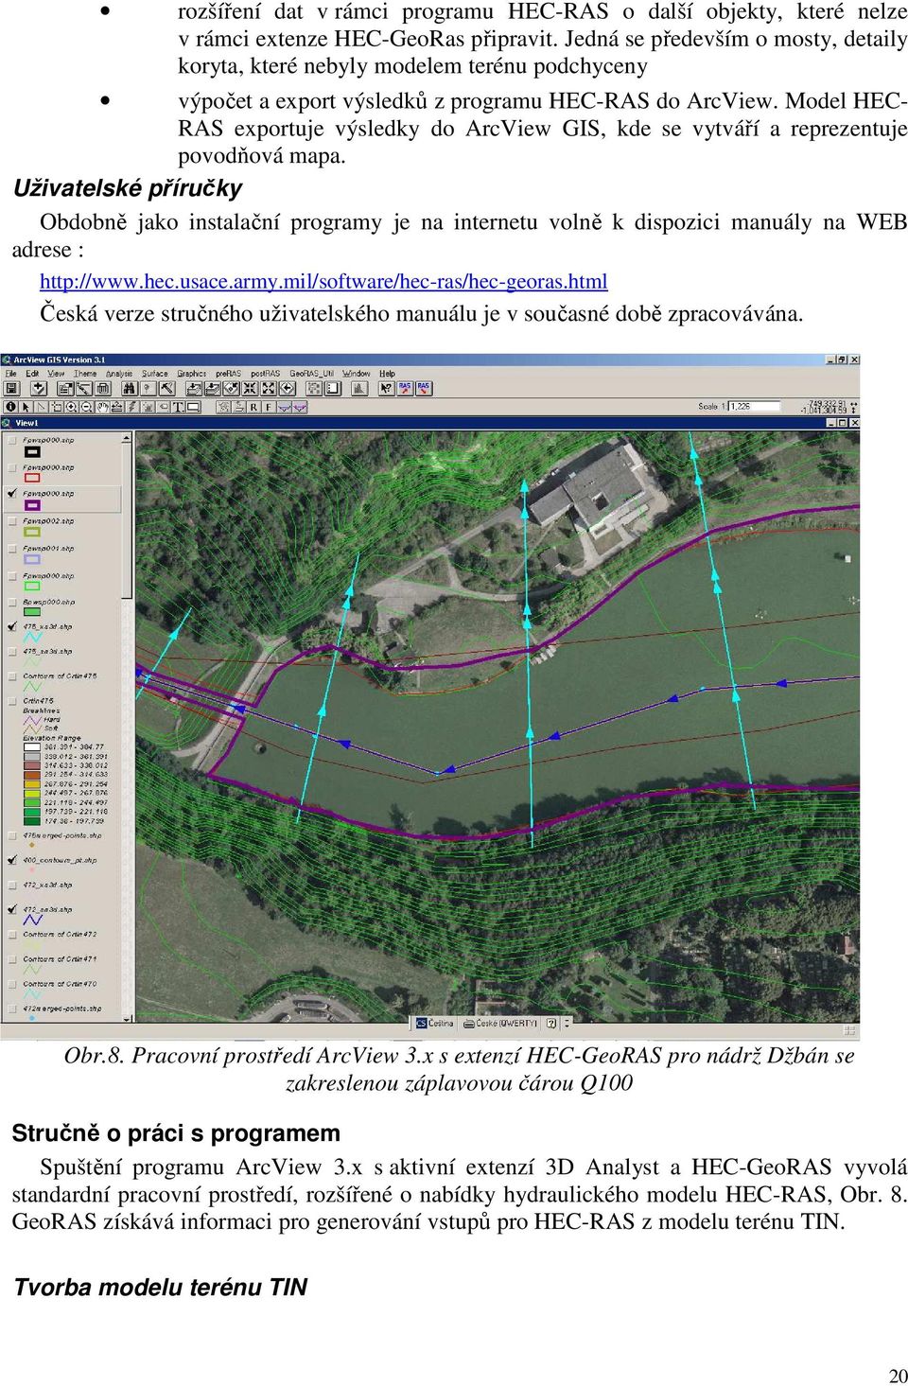Open the Analysis menu
908x1386 pixels.
pyautogui.click(x=119, y=374)
